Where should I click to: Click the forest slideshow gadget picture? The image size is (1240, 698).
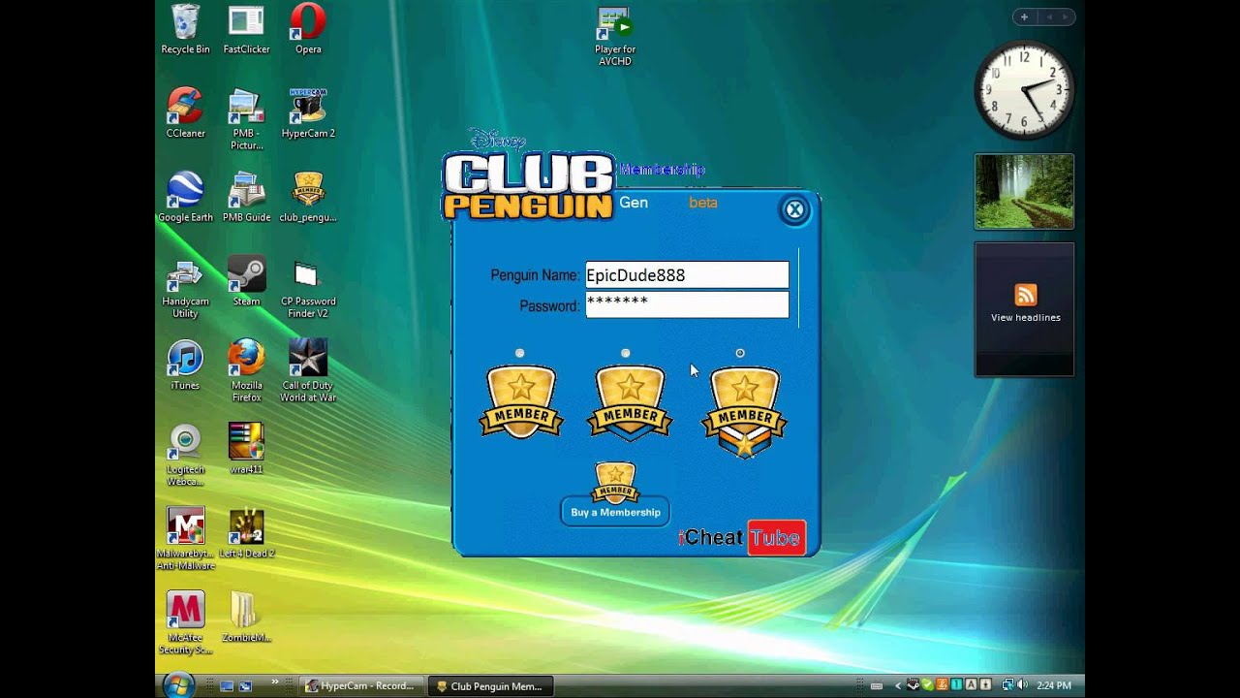1024,192
